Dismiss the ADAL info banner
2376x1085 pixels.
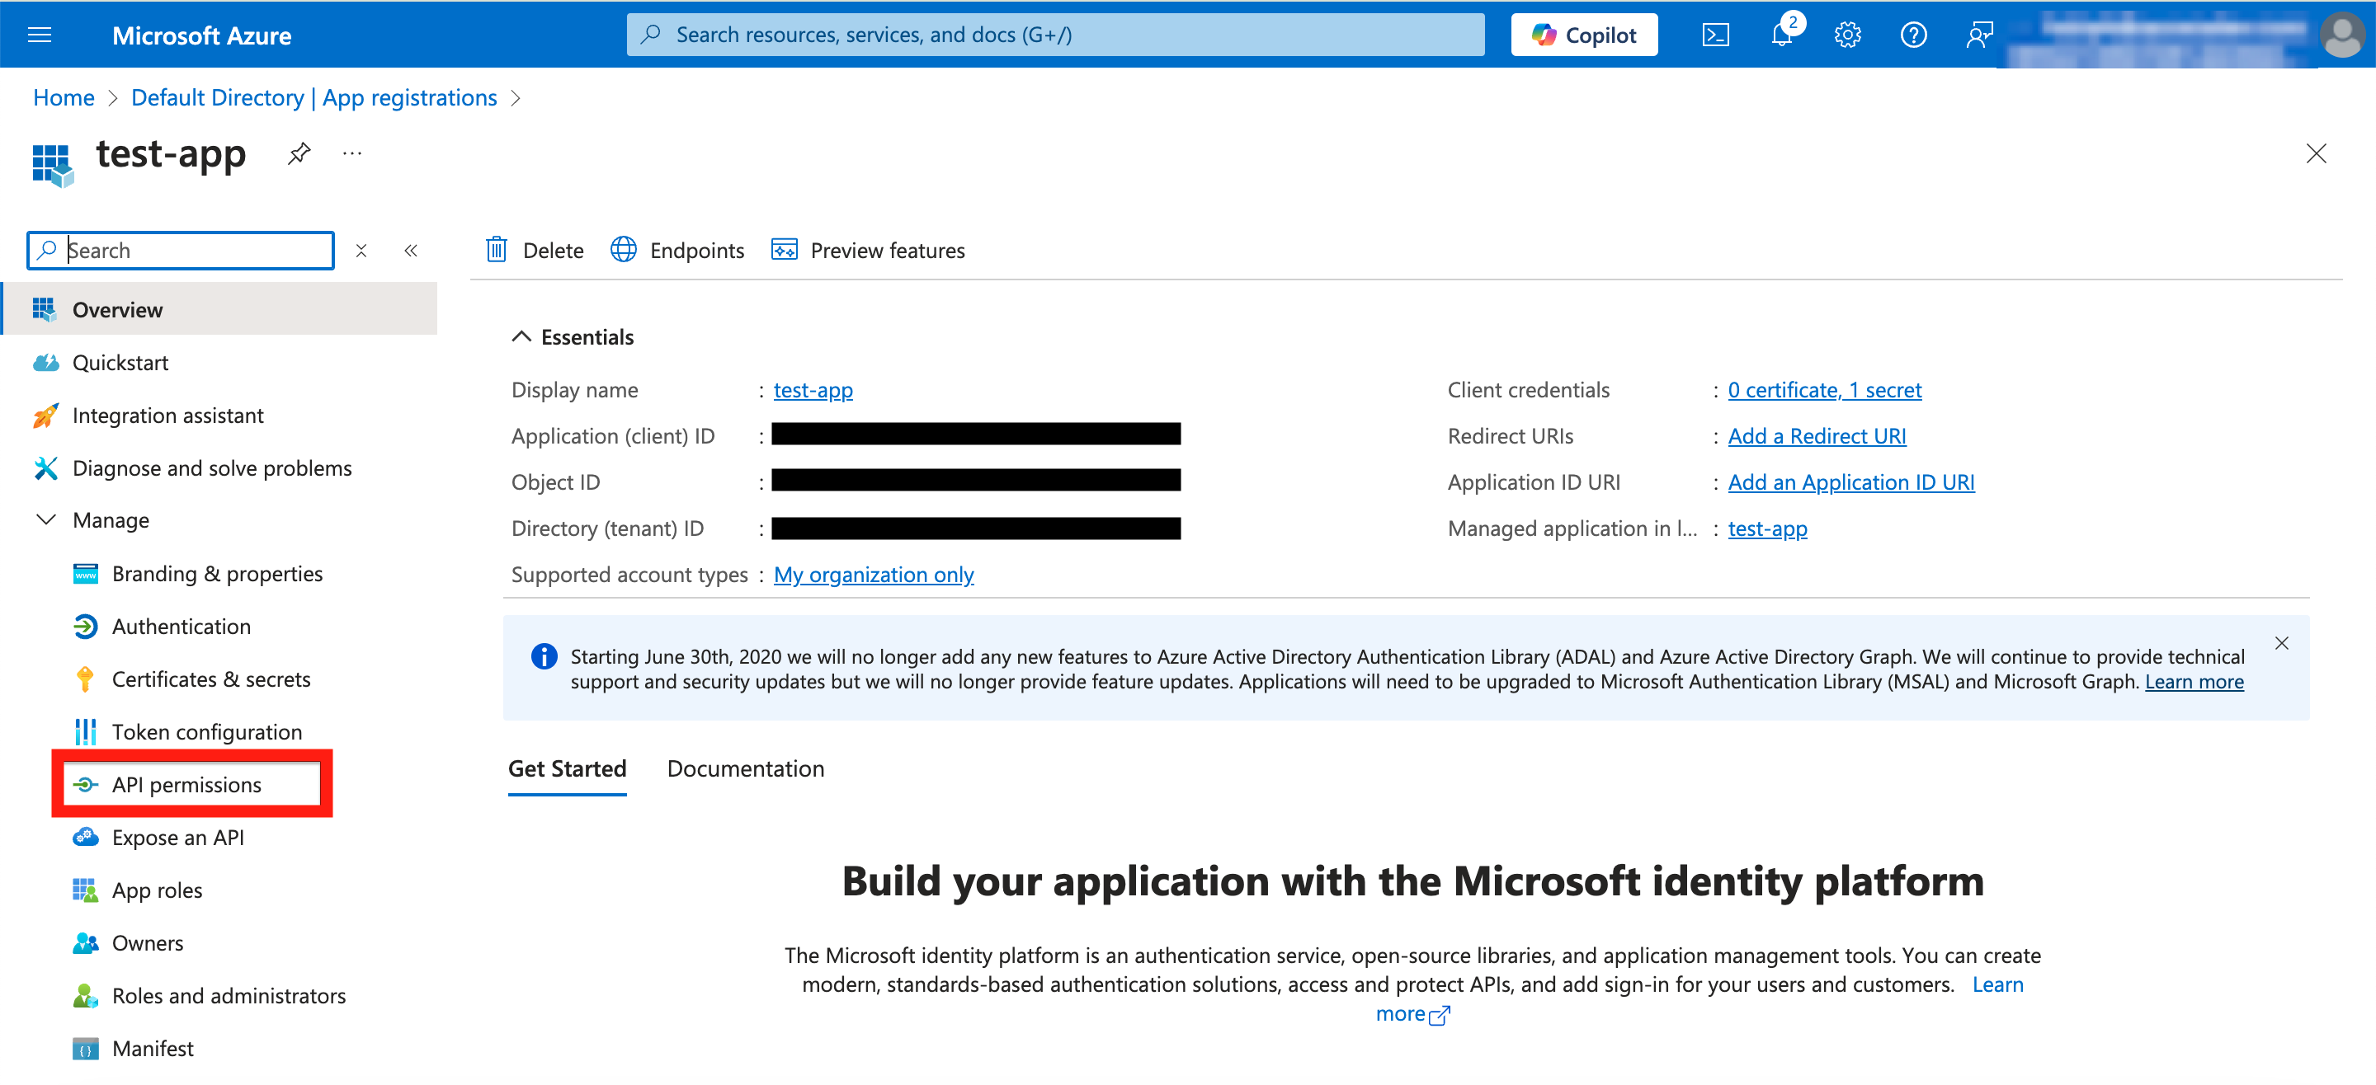tap(2281, 643)
